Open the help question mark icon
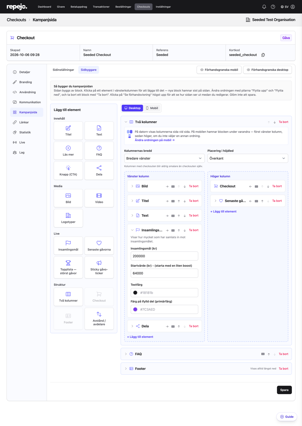 point(273,7)
